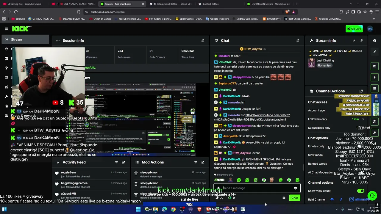Image resolution: width=381 pixels, height=214 pixels.
Task: Expand Followers only 1 min setting
Action: pyautogui.click(x=358, y=119)
